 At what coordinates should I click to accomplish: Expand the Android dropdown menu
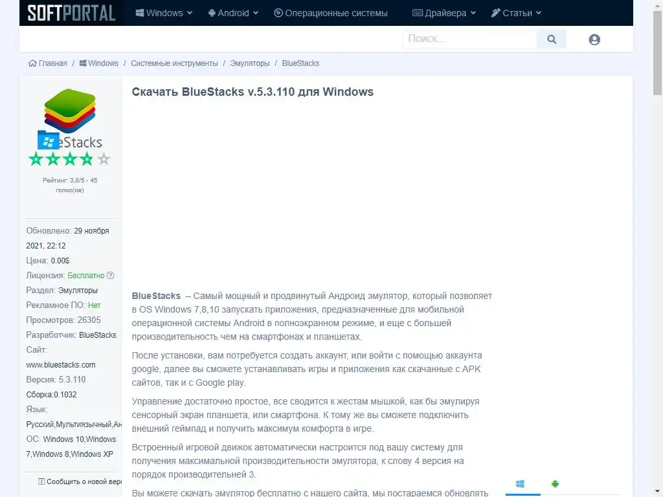click(233, 13)
